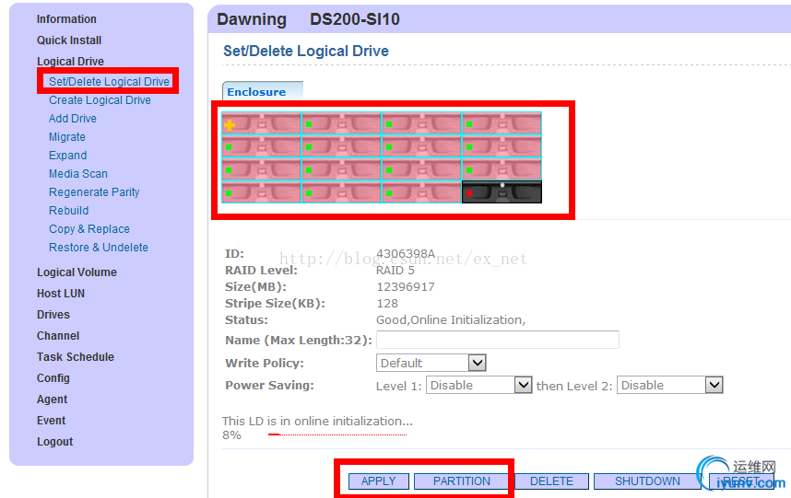
Task: Open Regenerate Parity page
Action: coord(94,191)
